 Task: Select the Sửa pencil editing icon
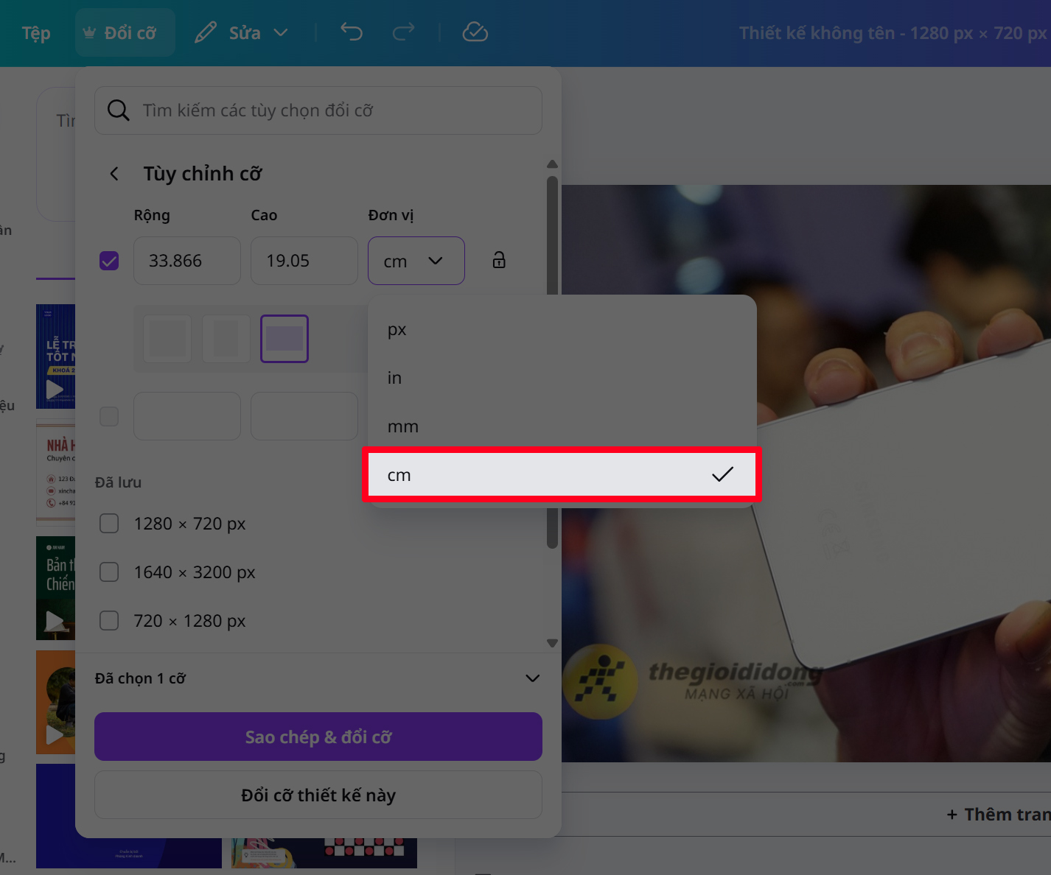(206, 32)
